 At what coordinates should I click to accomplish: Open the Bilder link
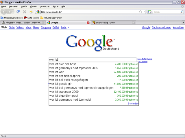point(12,28)
